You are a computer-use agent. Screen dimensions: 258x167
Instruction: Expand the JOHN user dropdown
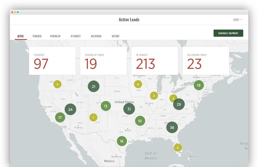click(237, 20)
